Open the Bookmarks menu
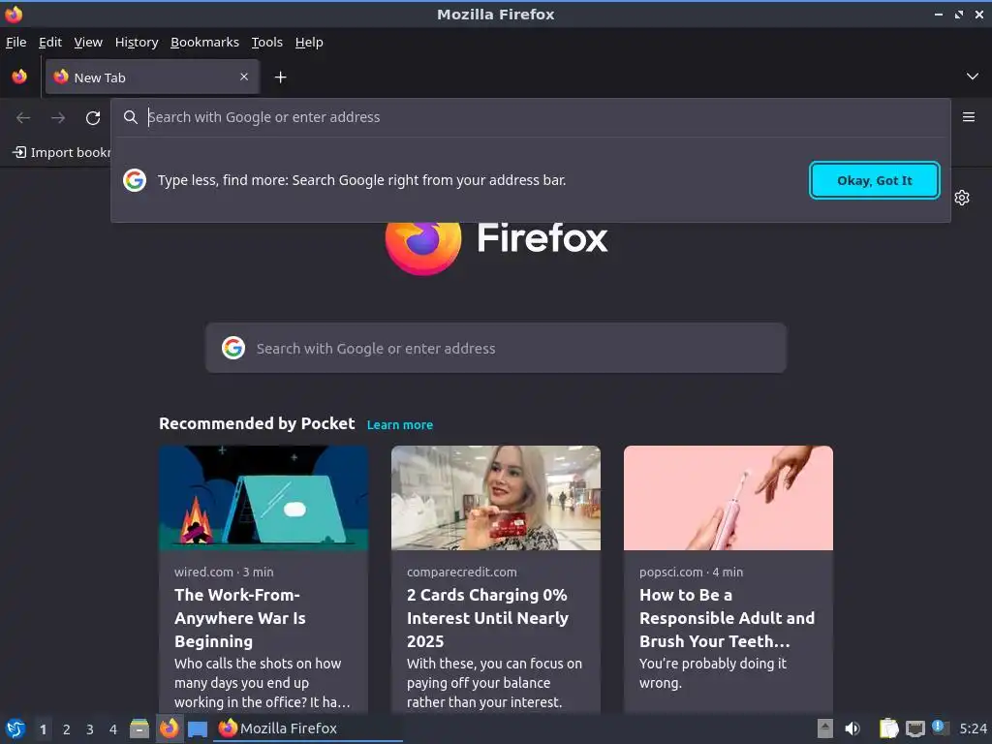 [x=204, y=43]
